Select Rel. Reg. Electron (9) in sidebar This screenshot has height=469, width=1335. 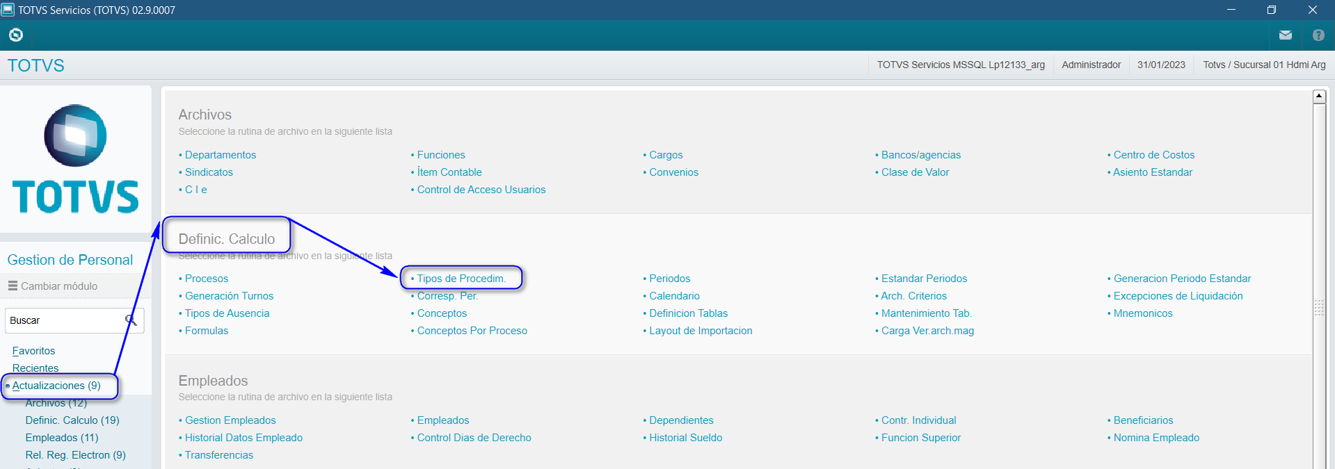[x=75, y=455]
